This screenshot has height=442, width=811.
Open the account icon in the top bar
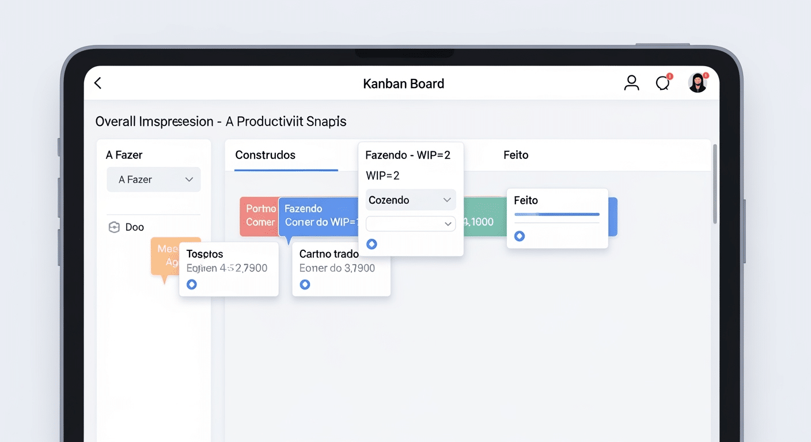pyautogui.click(x=631, y=83)
